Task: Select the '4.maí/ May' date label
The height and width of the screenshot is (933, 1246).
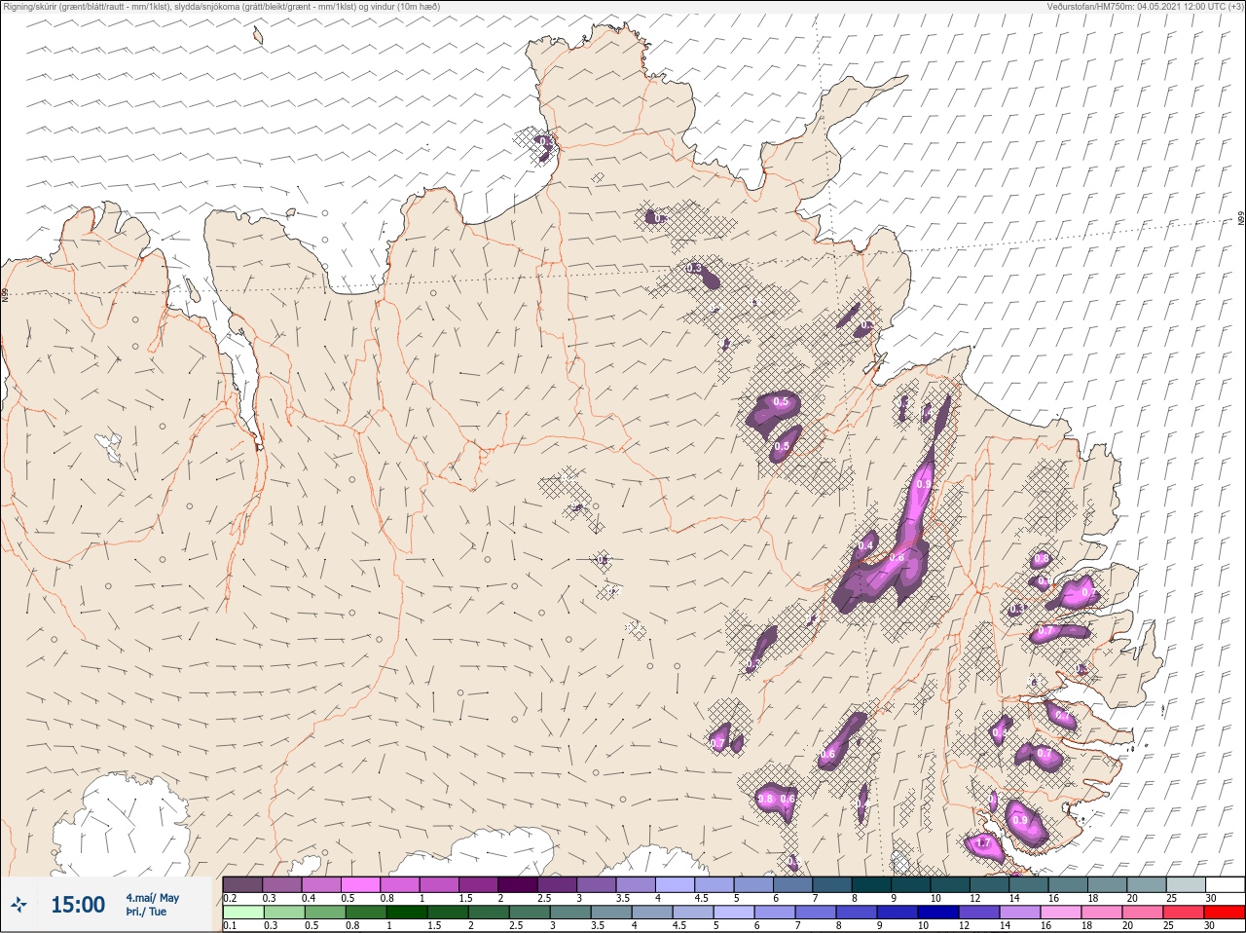Action: [152, 898]
